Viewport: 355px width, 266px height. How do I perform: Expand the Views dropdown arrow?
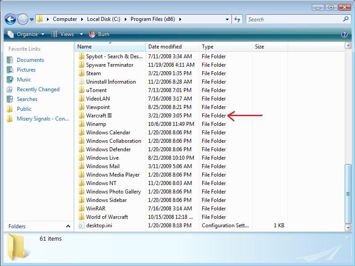pos(81,34)
